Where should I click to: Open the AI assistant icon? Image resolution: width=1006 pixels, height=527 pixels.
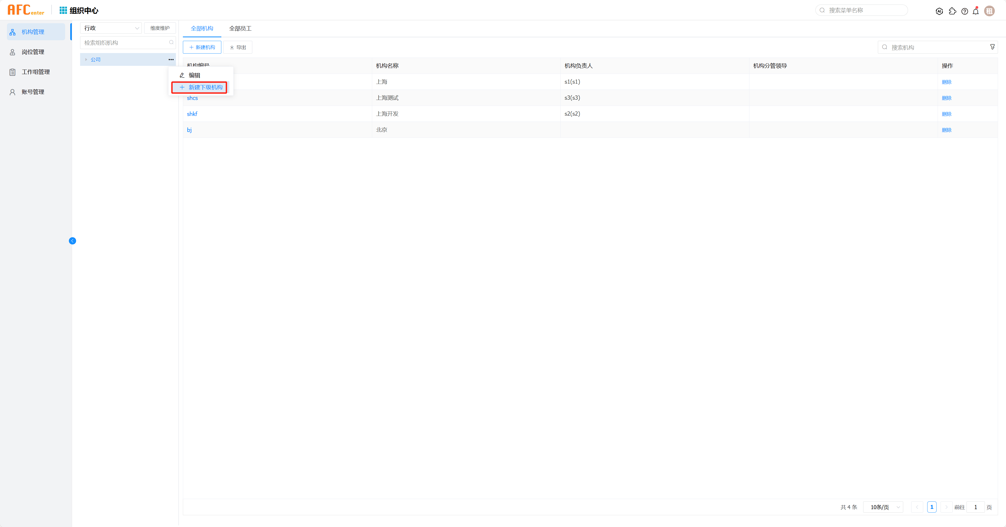939,11
